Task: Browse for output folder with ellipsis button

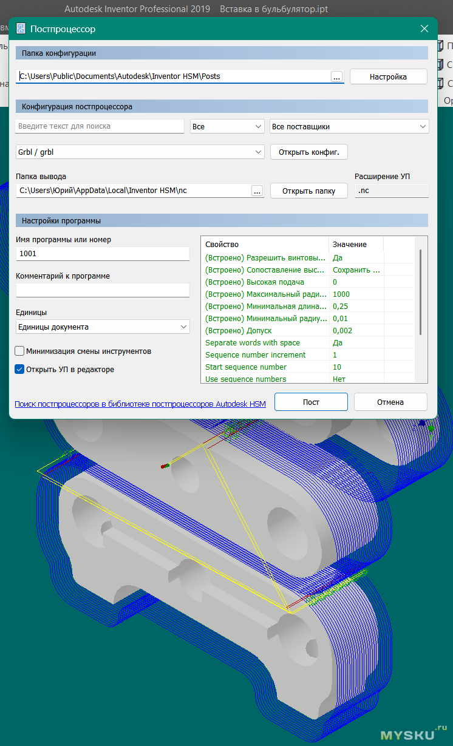Action: point(257,191)
